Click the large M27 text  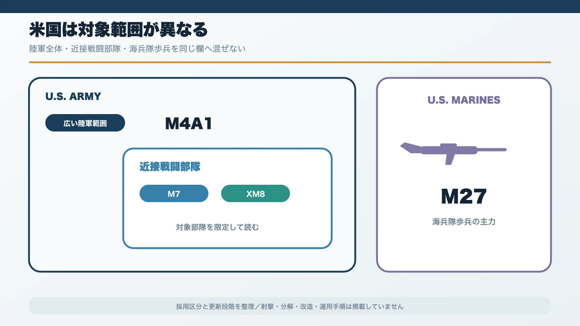[464, 196]
